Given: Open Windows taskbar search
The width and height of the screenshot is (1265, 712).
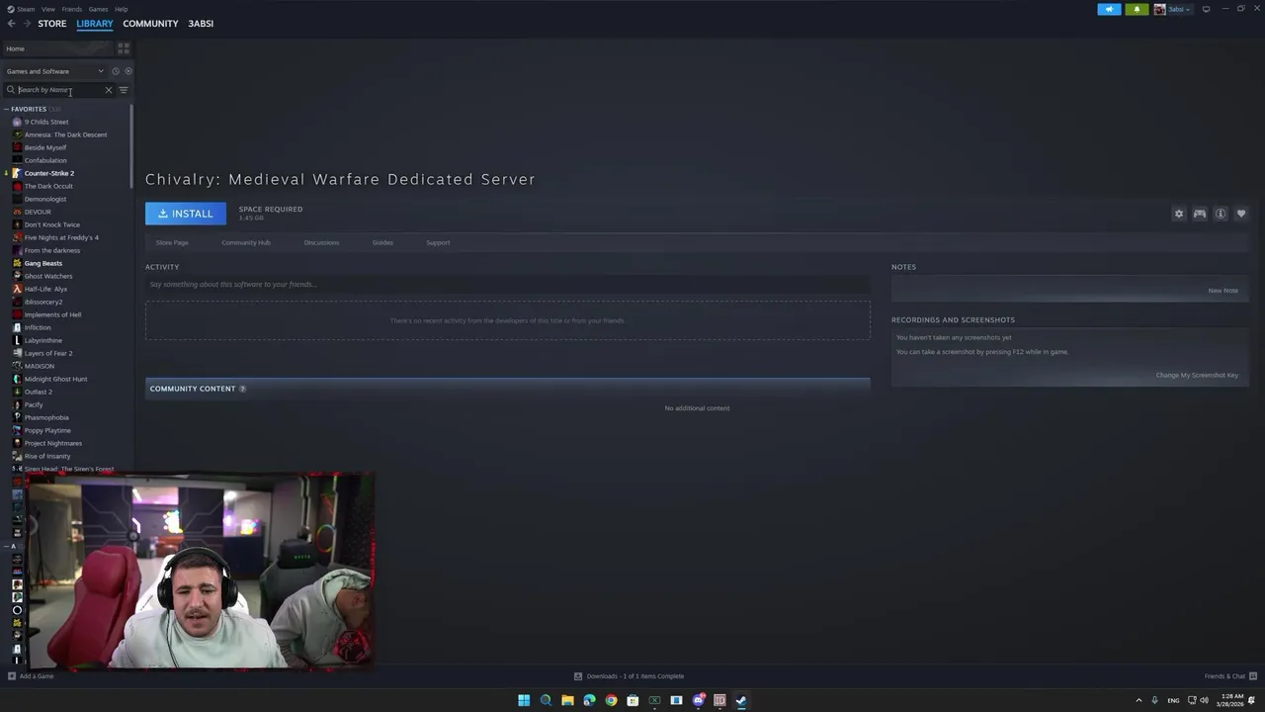Looking at the screenshot, I should click(546, 700).
